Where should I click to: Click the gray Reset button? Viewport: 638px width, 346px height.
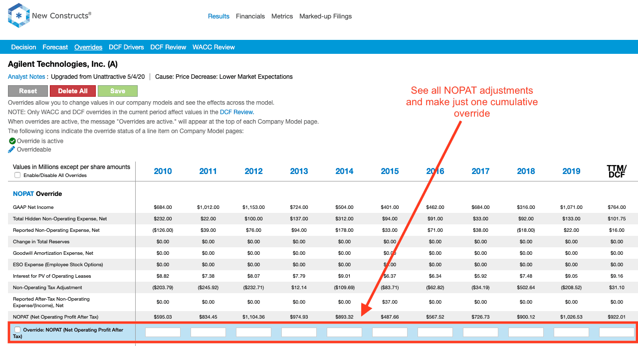point(28,91)
